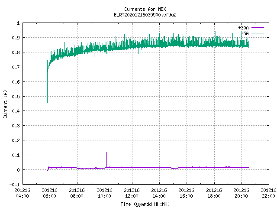Click the +30A legend label
This screenshot has height=208, width=277.
coord(243,28)
